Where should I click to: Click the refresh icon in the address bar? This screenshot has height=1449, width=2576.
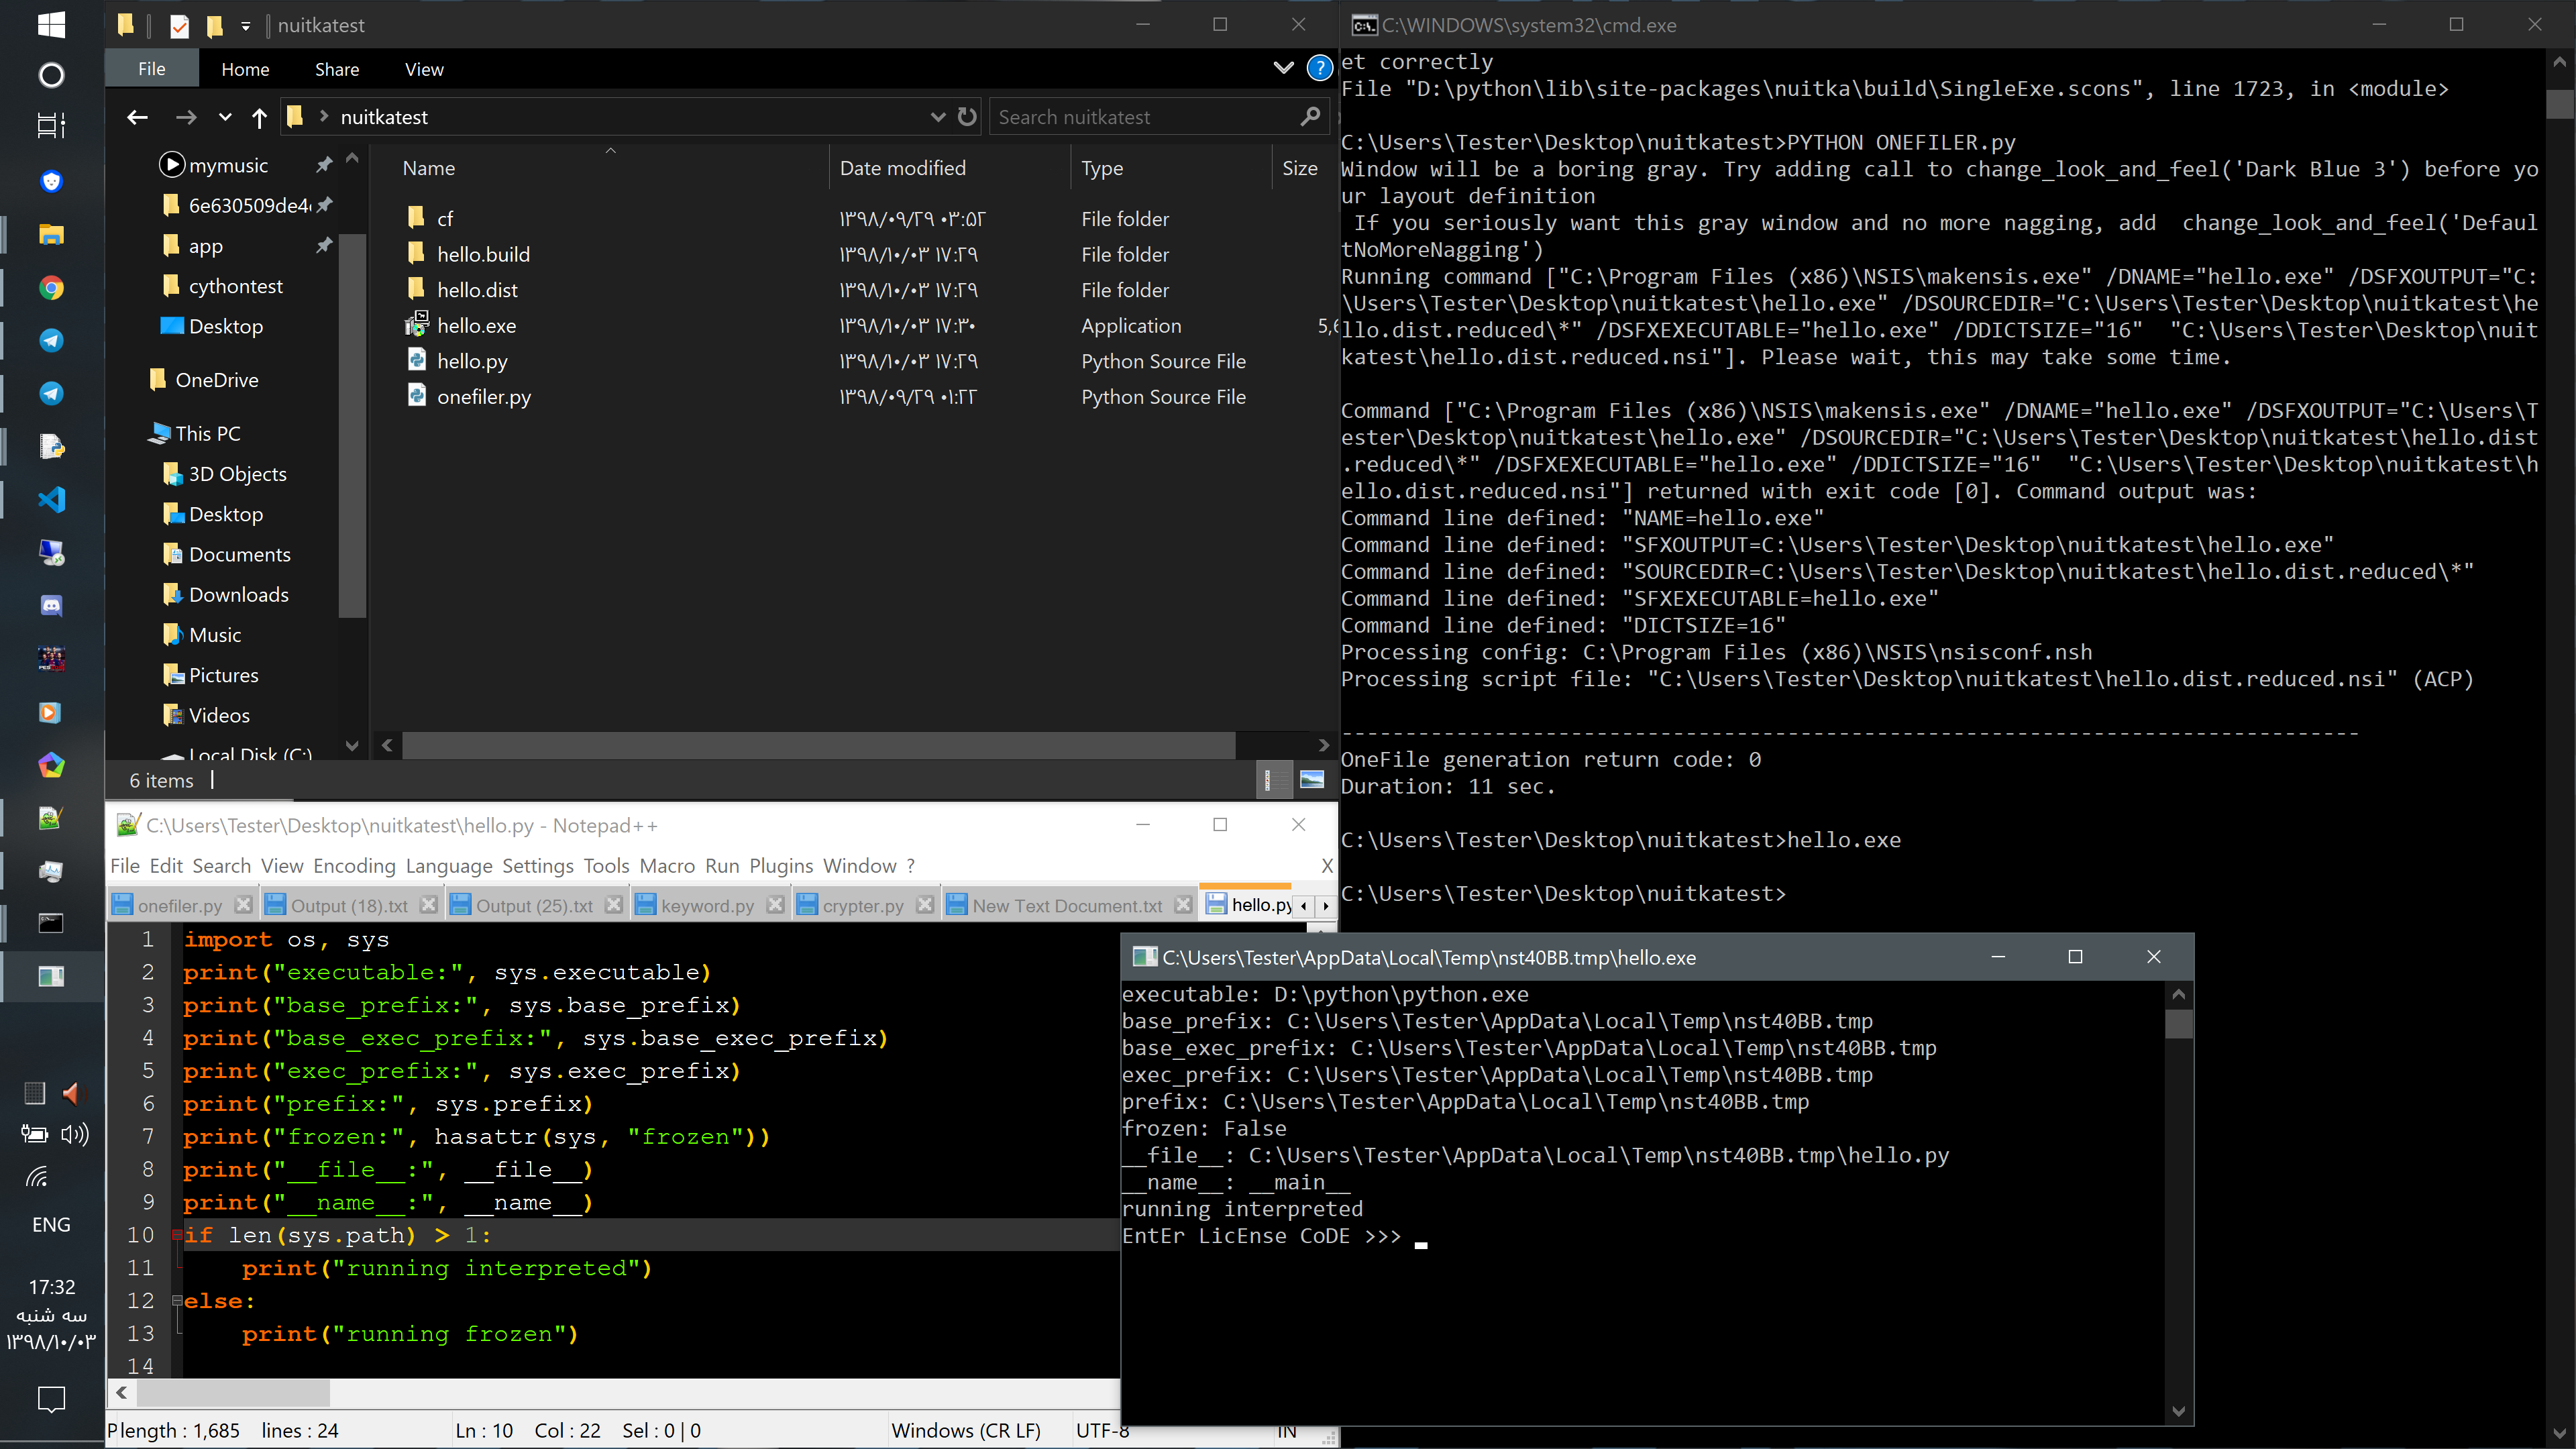point(967,117)
